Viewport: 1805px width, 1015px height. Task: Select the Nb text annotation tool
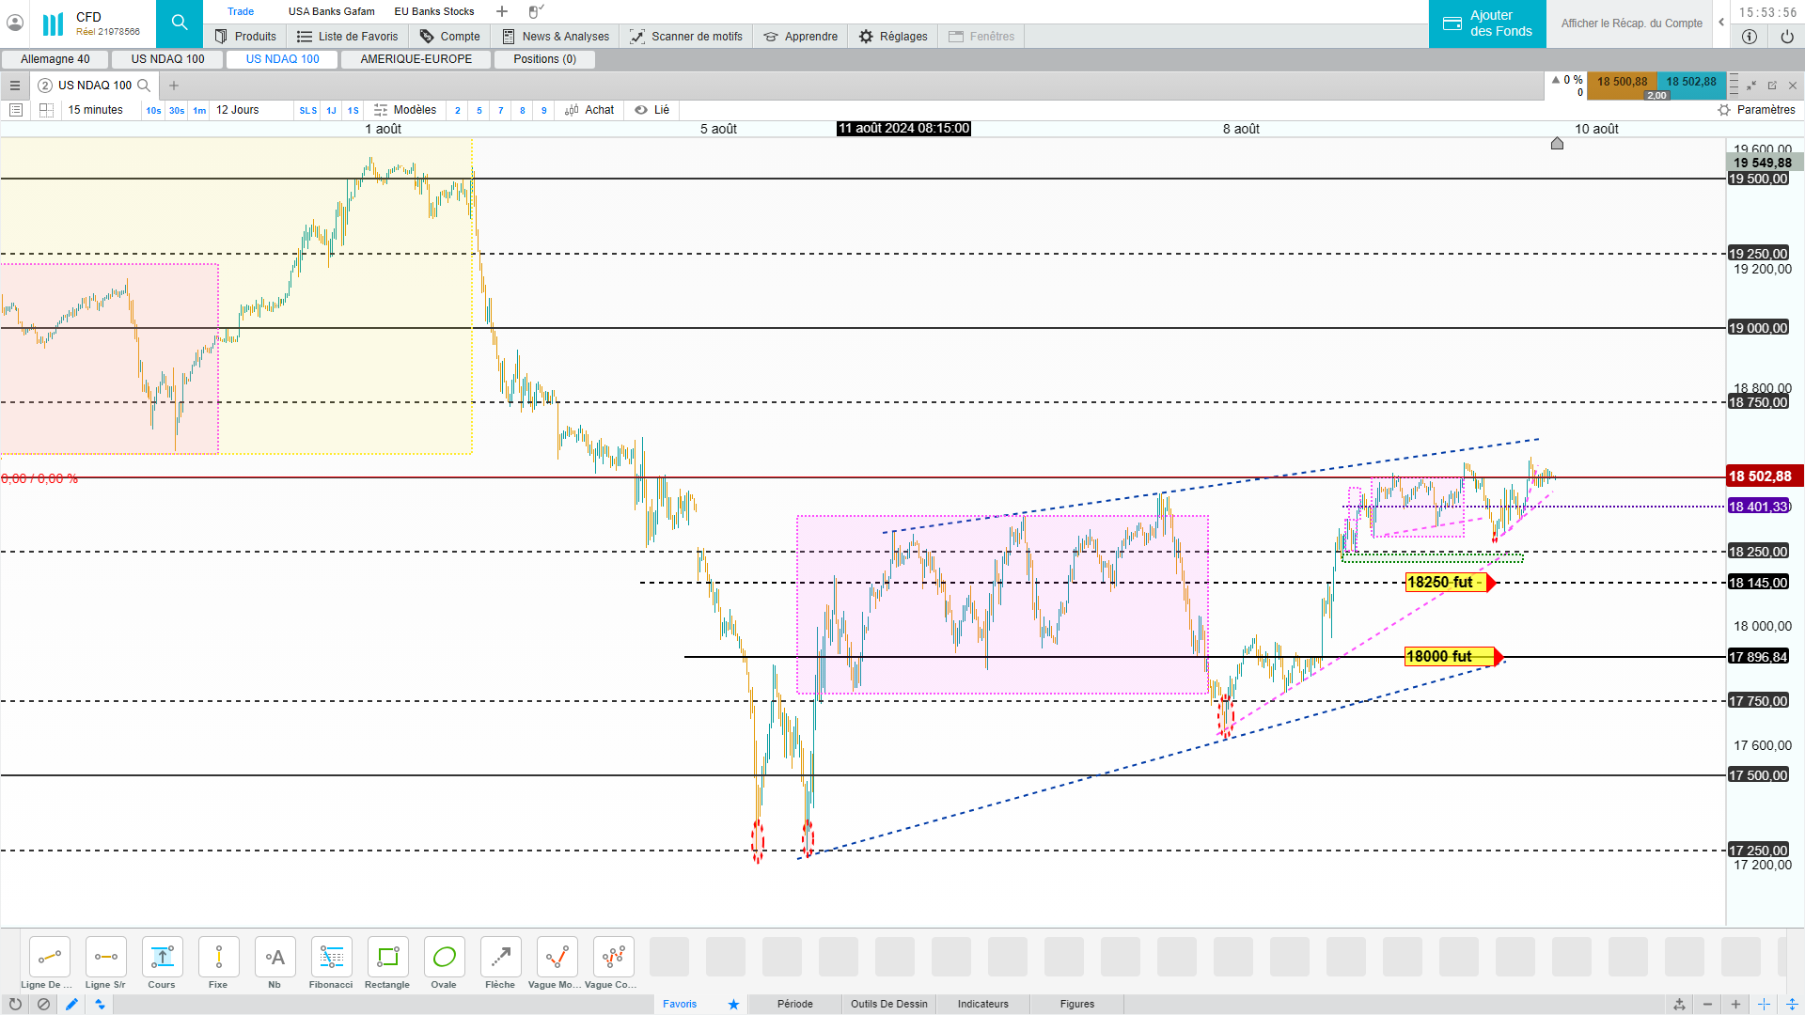point(275,958)
